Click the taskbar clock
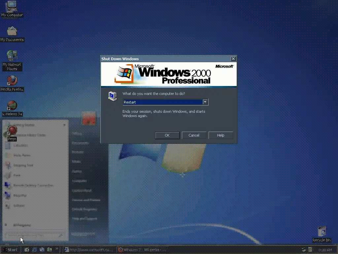The image size is (338, 254). point(325,250)
